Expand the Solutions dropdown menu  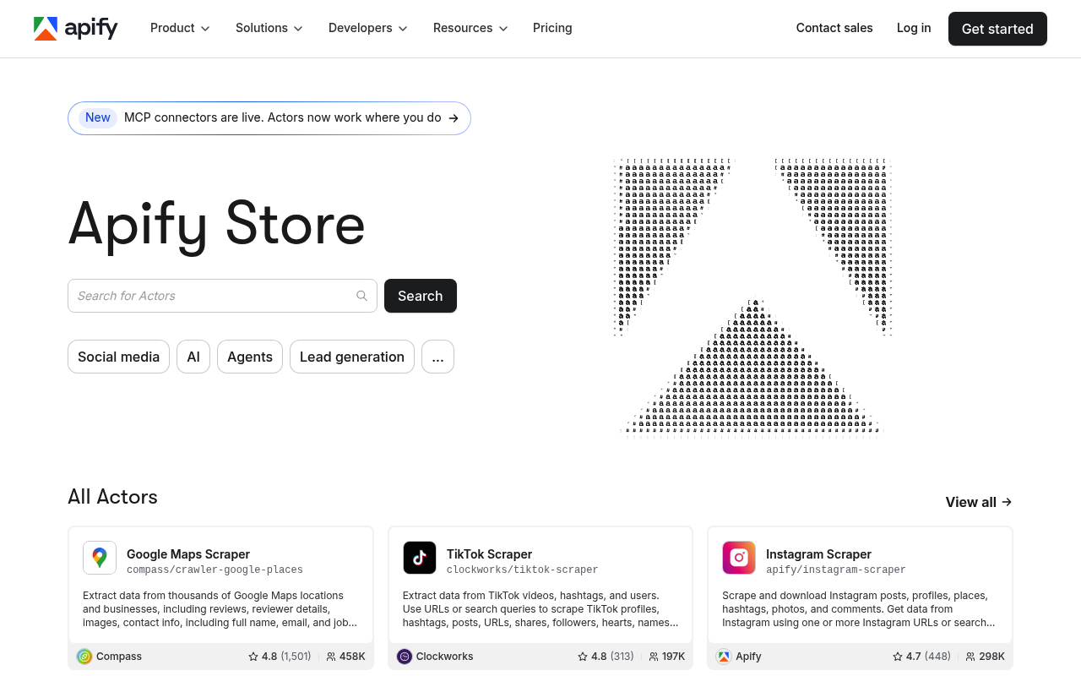269,28
